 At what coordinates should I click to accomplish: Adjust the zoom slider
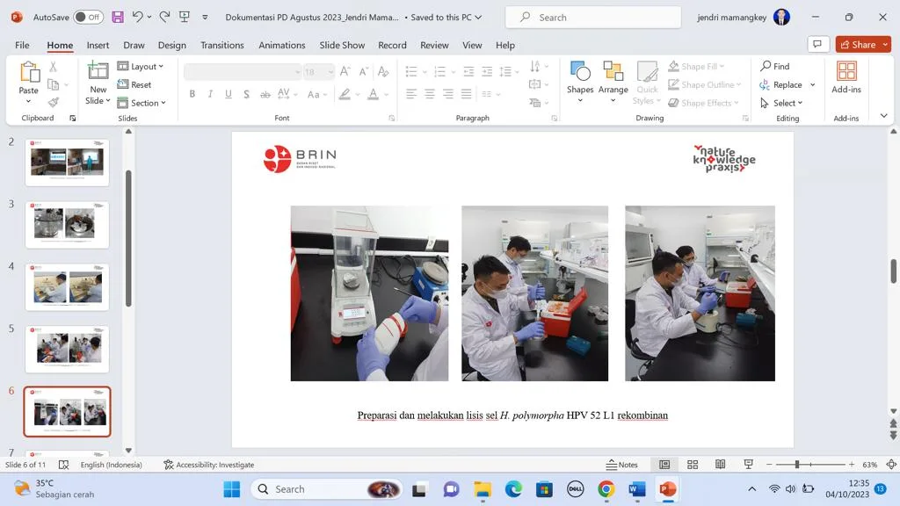click(797, 464)
